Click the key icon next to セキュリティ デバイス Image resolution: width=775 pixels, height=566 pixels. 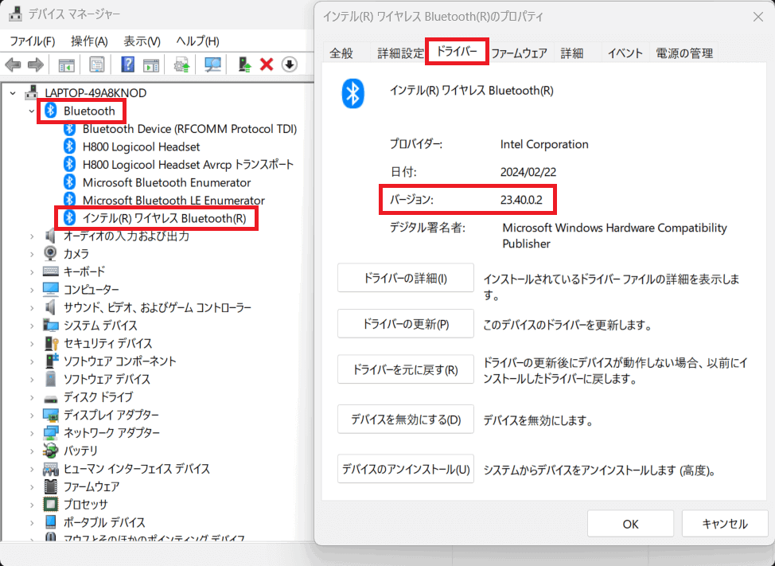point(52,343)
